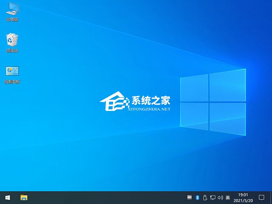Viewport: 272px width, 204px height.
Task: Open the Bluetooth tray icon
Action: click(197, 197)
